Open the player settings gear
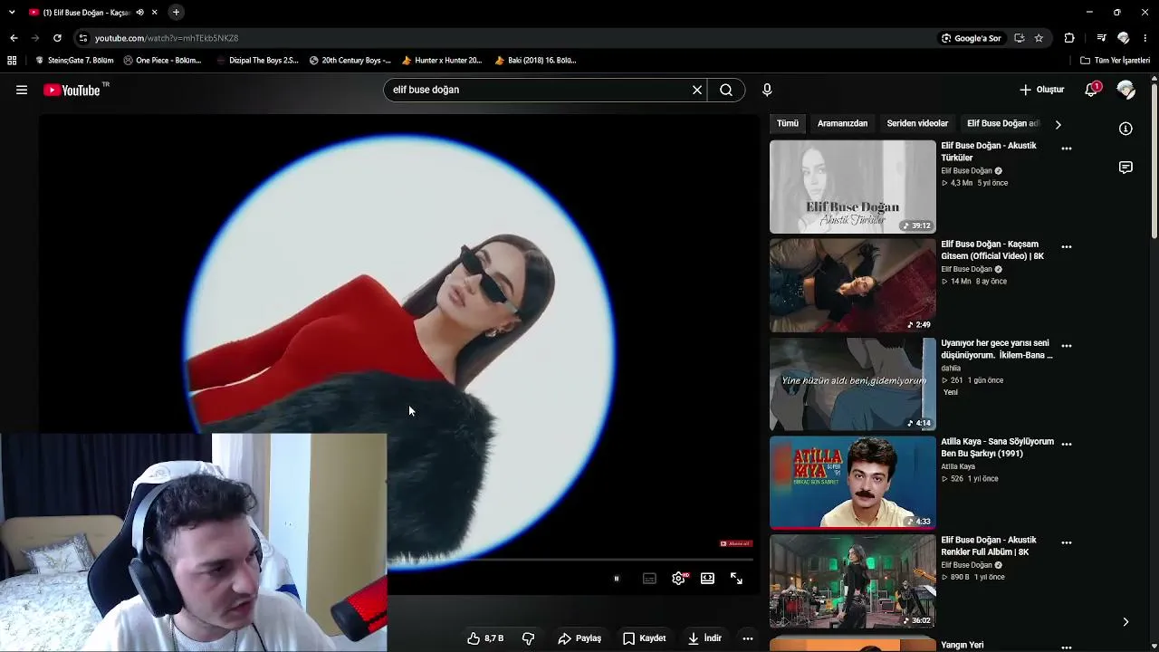Image resolution: width=1159 pixels, height=652 pixels. pos(678,579)
